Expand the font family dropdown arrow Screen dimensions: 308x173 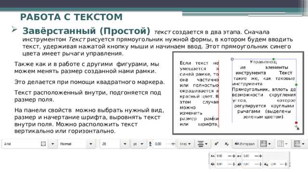52,144
